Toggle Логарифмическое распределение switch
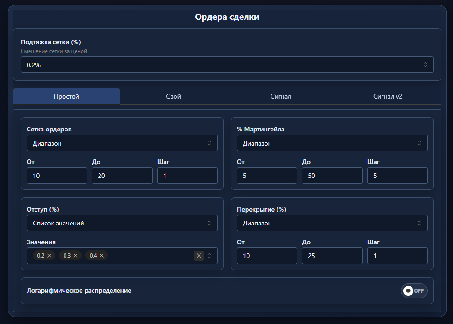The image size is (453, 324). pyautogui.click(x=414, y=291)
